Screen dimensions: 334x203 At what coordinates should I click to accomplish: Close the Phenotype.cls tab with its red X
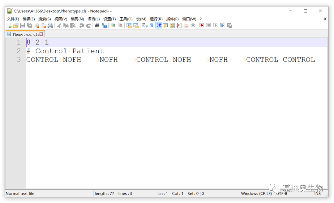tap(41, 34)
